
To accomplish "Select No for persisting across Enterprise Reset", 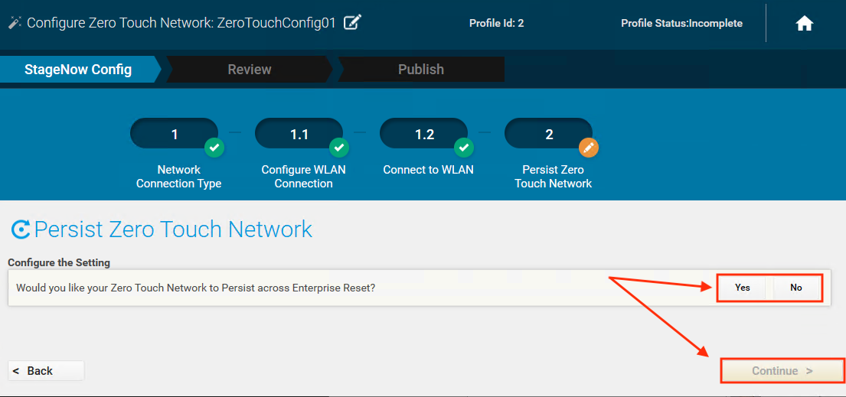I will click(x=796, y=288).
